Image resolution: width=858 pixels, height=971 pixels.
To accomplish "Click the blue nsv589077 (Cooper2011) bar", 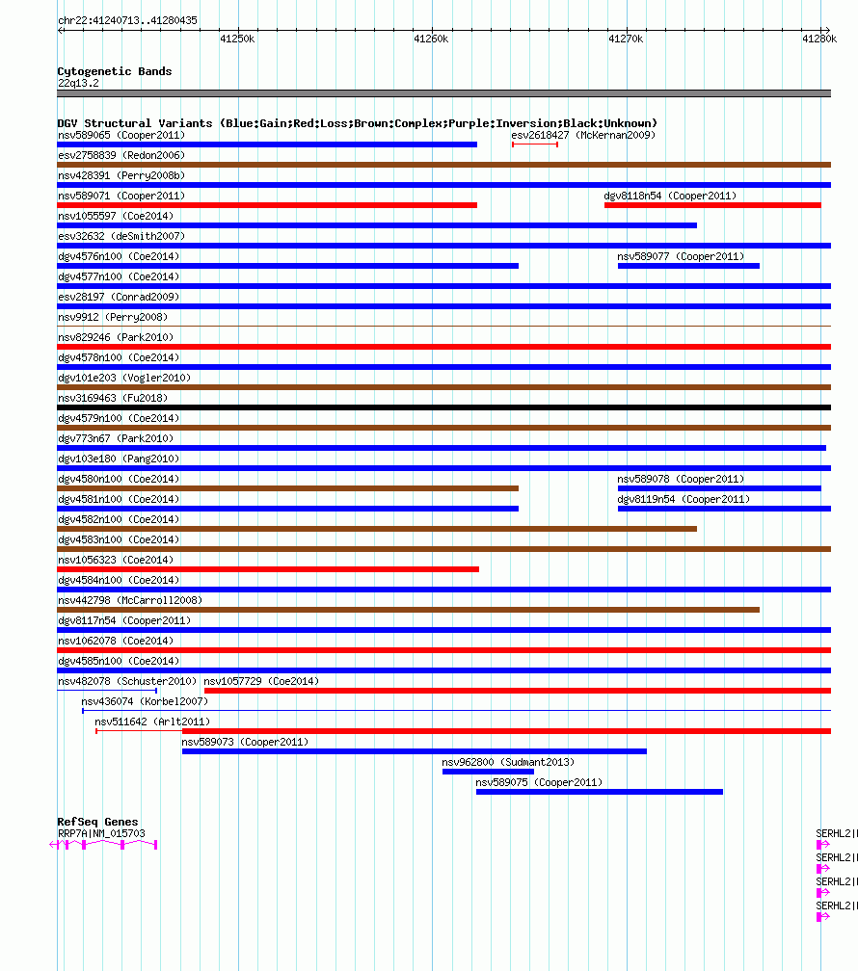I will [x=688, y=266].
